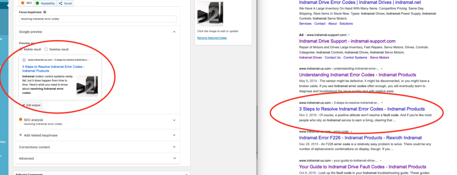Click the Indramat Drives sitelink under Drive Support ad

tap(311, 58)
